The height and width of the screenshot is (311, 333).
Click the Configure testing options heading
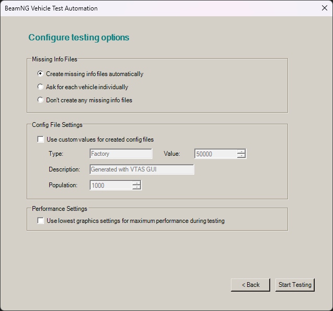[x=79, y=37]
